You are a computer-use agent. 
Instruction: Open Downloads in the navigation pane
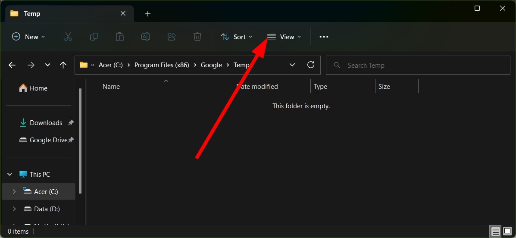[x=46, y=123]
